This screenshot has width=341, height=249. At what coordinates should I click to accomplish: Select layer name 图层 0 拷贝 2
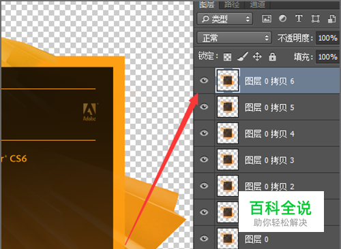coord(269,186)
